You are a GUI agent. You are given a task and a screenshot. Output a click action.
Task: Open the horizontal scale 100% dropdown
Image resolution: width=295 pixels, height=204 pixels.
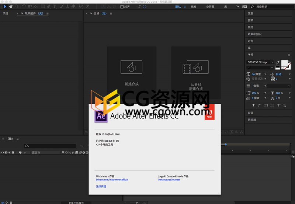pos(290,93)
